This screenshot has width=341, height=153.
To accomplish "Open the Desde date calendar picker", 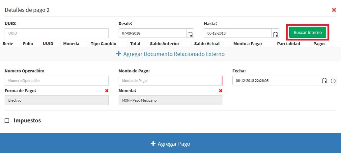I will coord(190,34).
